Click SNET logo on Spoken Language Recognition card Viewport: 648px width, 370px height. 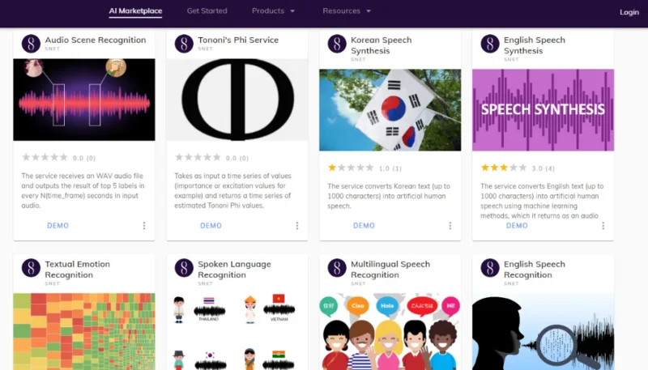tap(184, 268)
